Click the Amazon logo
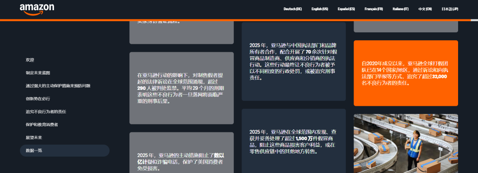This screenshot has height=173, width=478. (x=37, y=9)
